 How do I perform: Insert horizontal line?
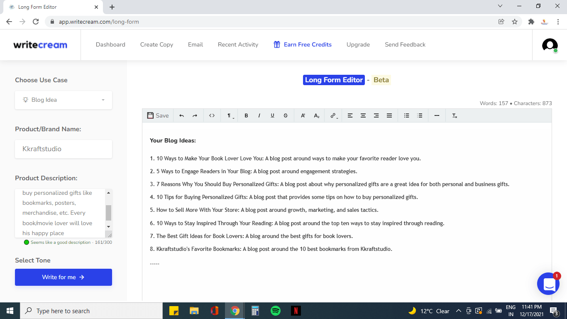tap(437, 115)
